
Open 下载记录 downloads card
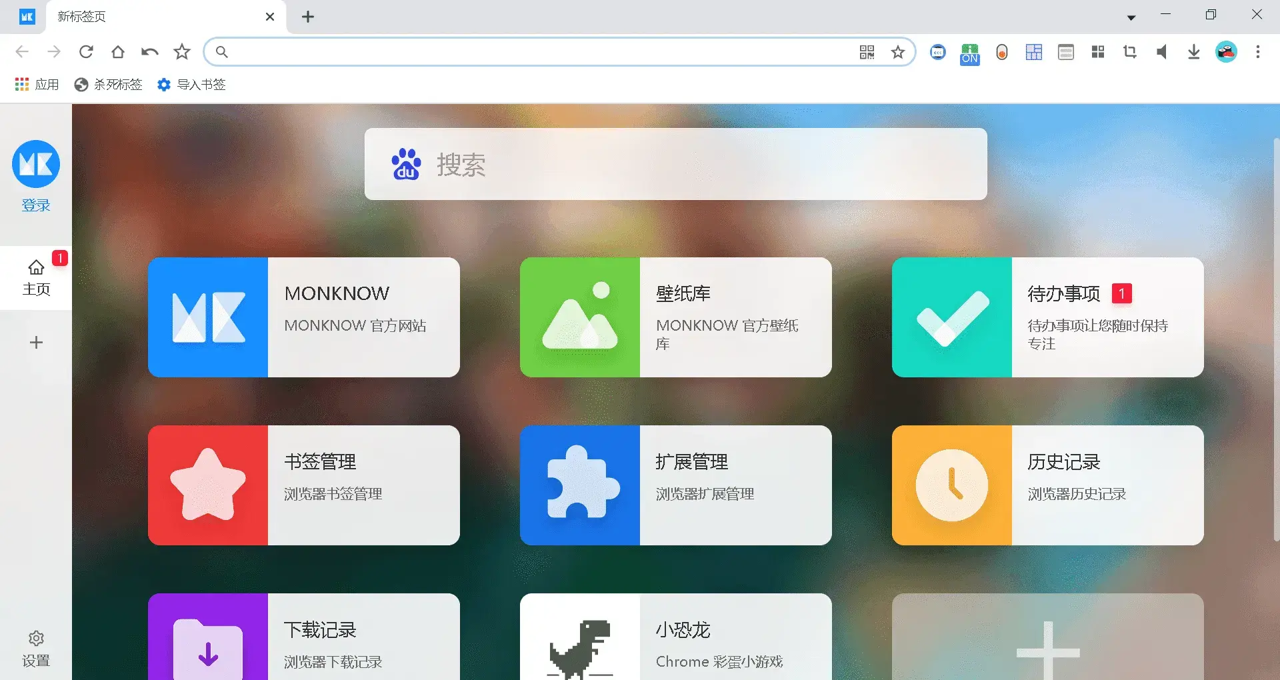tap(304, 637)
